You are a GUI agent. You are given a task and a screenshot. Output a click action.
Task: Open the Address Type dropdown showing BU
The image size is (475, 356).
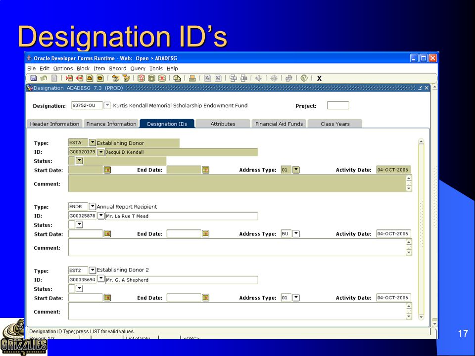[296, 233]
